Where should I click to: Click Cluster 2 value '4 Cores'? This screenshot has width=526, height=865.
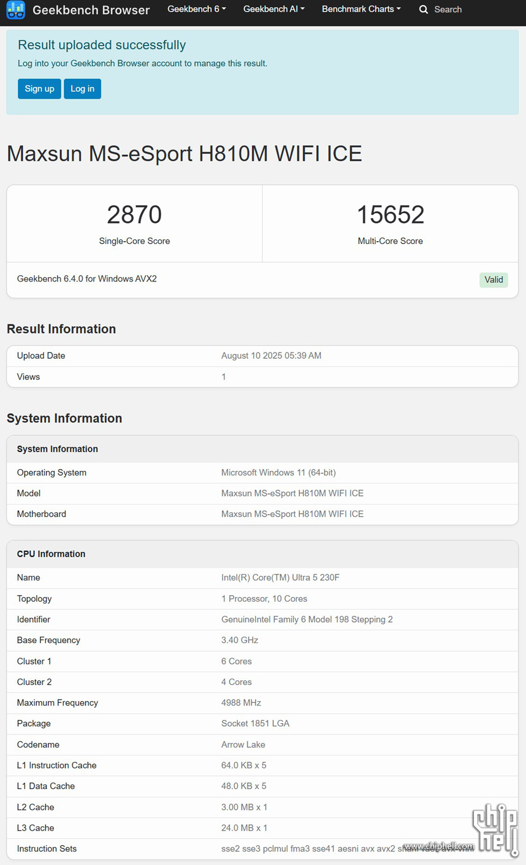[236, 682]
